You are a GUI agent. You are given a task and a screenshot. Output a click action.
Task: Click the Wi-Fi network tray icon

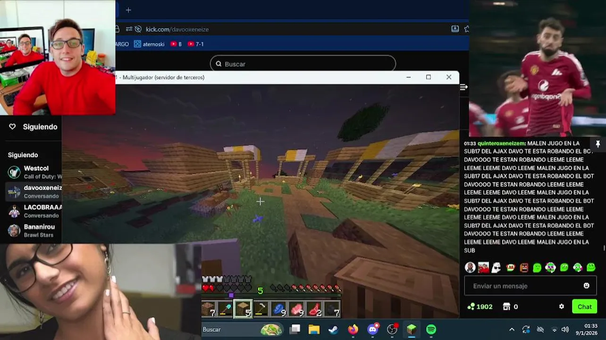pos(554,329)
